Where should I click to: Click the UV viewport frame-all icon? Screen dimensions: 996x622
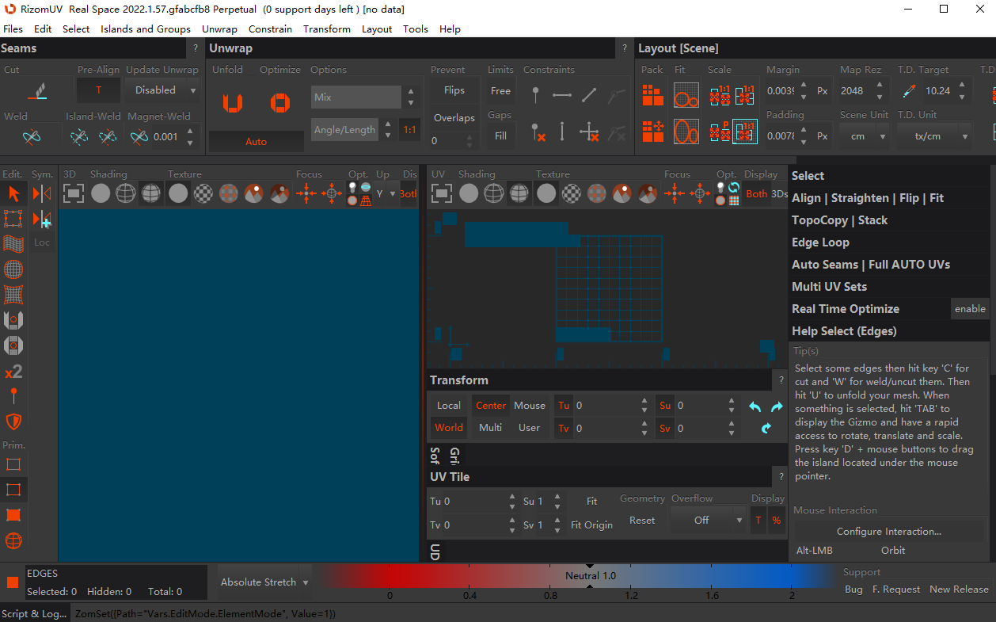coord(442,193)
